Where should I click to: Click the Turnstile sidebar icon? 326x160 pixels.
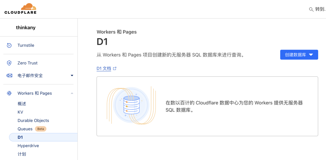(9, 45)
